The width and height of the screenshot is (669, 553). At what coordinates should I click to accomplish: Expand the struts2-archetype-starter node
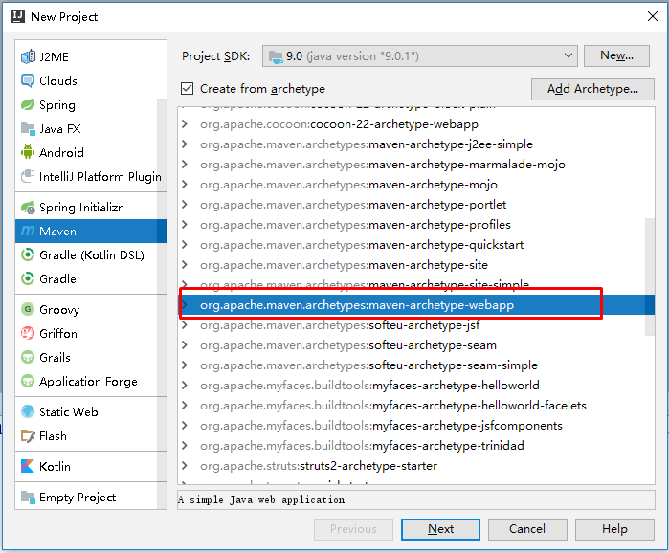coord(186,466)
